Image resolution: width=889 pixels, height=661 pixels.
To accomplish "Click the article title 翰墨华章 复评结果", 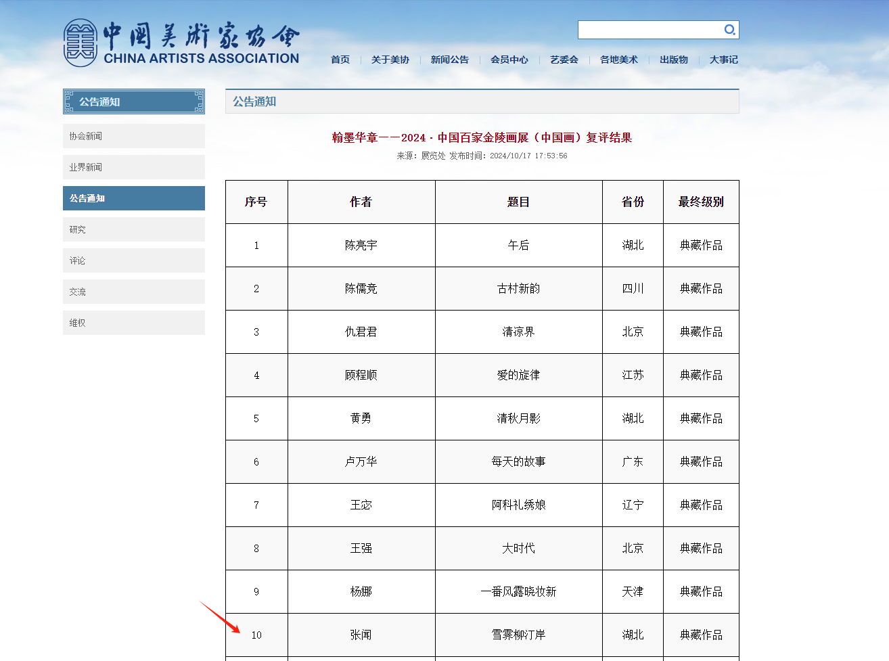I will [482, 138].
